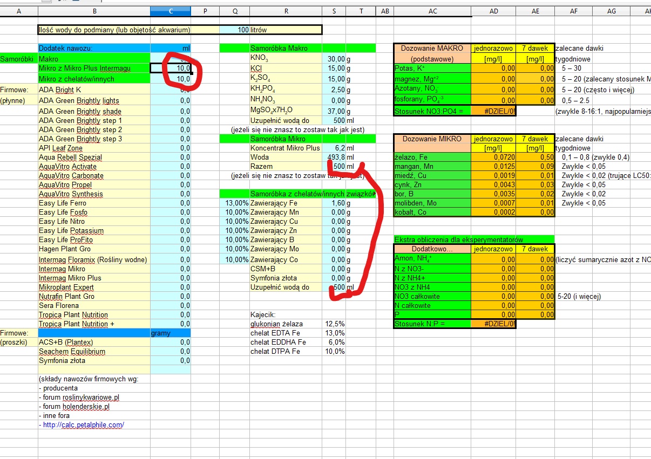The height and width of the screenshot is (459, 651).
Task: Select column AE header
Action: click(535, 11)
